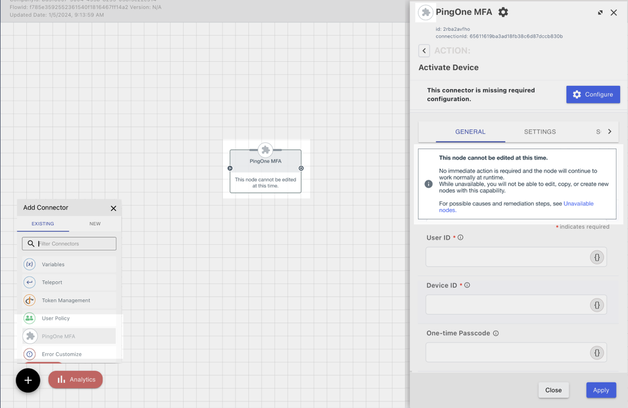Click the Activate Device action title

[448, 67]
